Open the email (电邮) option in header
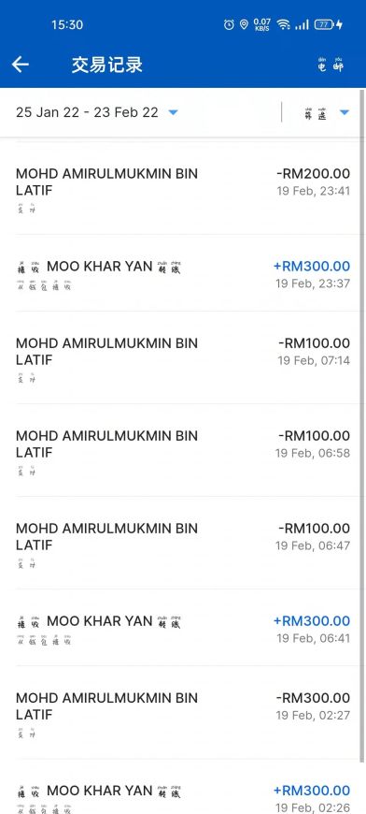366x814 pixels. point(331,65)
